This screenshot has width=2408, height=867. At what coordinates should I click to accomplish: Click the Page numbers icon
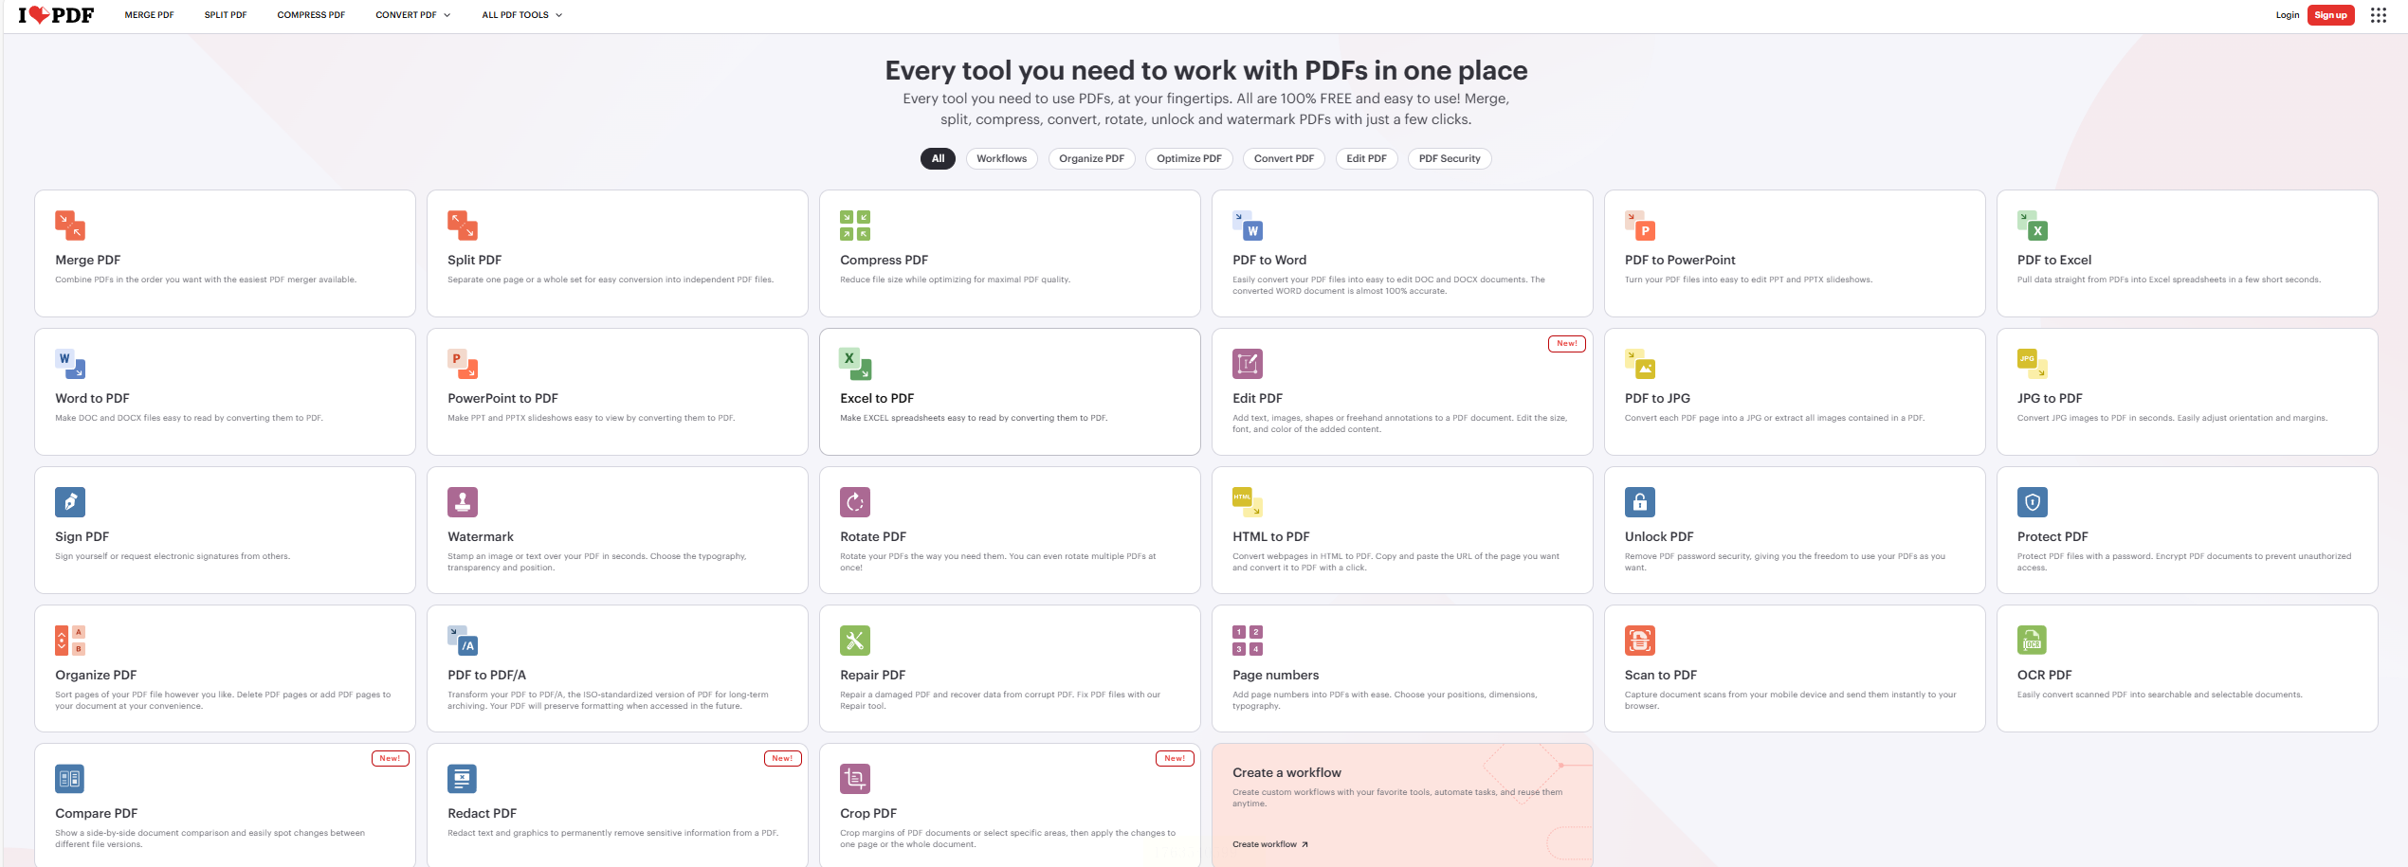pos(1247,641)
